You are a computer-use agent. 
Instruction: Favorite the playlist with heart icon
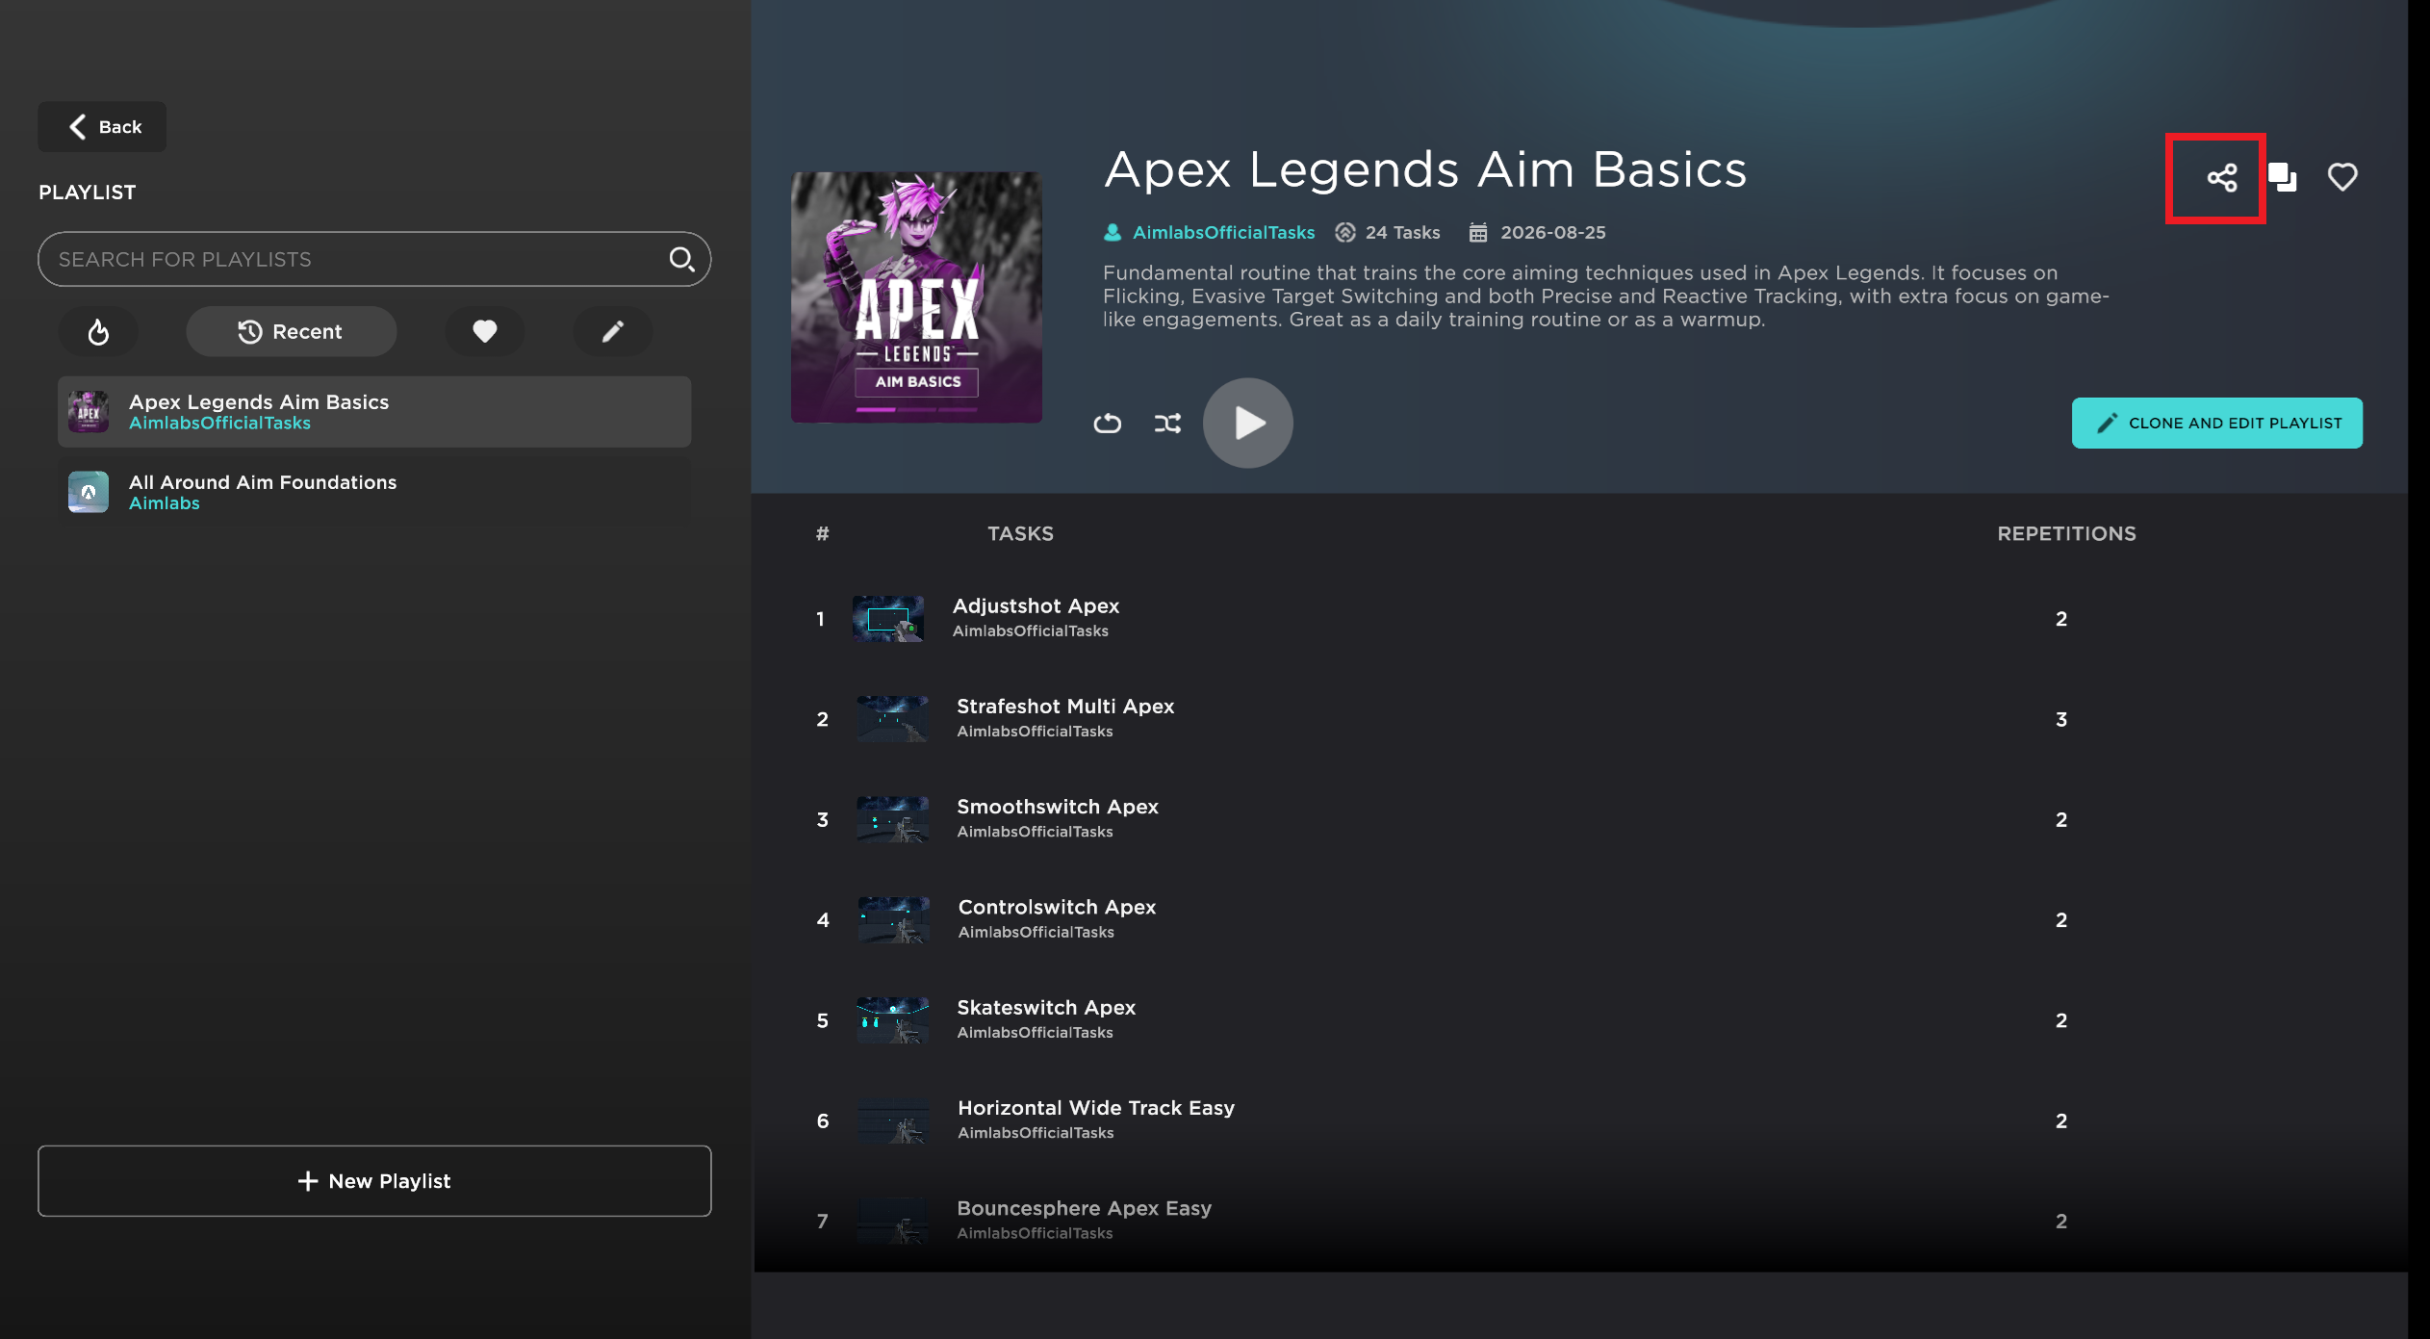tap(2342, 177)
